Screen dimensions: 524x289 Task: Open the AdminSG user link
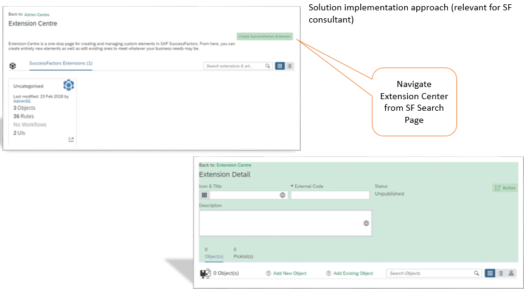tap(22, 101)
